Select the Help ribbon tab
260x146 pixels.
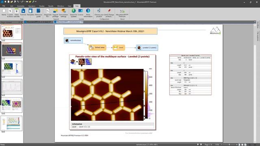point(77,6)
